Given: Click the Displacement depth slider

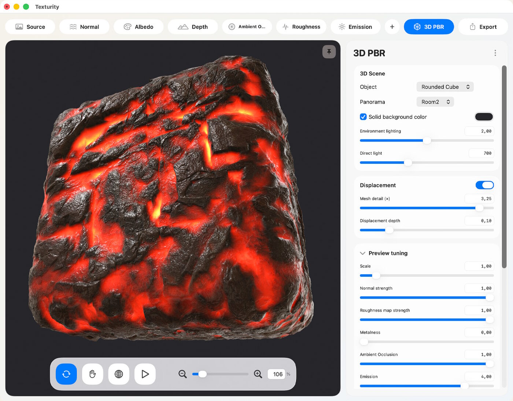Looking at the screenshot, I should [x=427, y=230].
